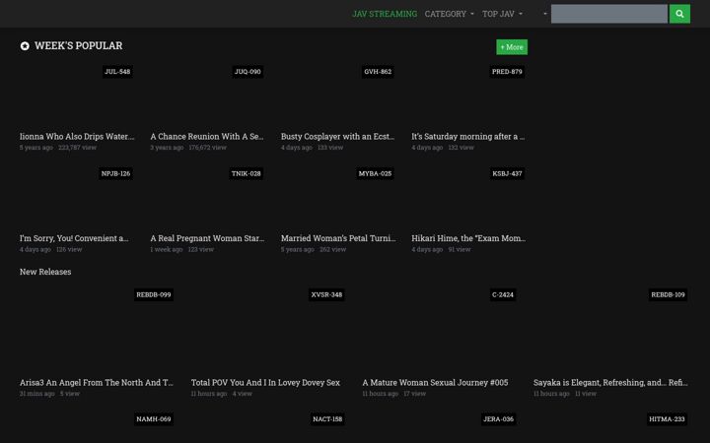Open title 'It's Saturday morning after a ...'
Screen dimensions: 710x443
(x=468, y=137)
